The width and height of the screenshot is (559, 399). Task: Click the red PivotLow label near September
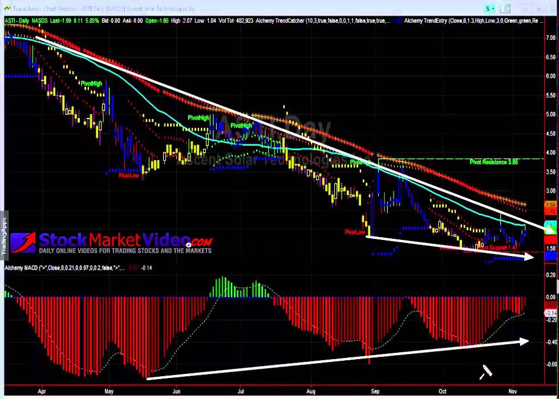click(355, 233)
